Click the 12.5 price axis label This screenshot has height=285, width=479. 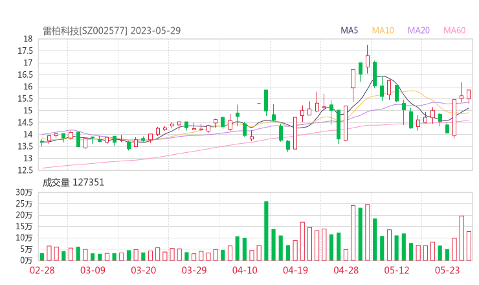pos(25,170)
